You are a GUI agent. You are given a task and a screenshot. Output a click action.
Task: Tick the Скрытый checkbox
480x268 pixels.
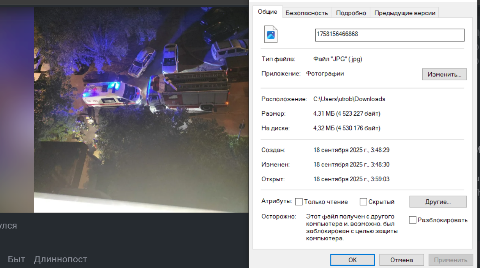363,202
